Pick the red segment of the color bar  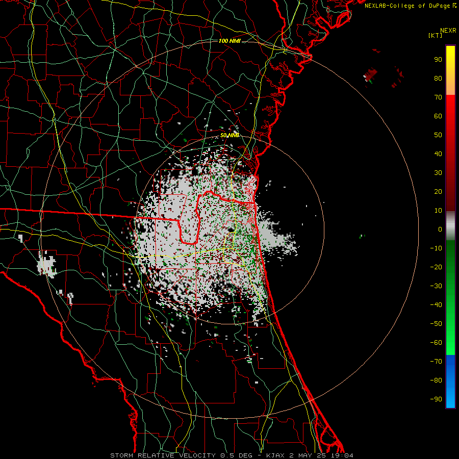(x=450, y=152)
